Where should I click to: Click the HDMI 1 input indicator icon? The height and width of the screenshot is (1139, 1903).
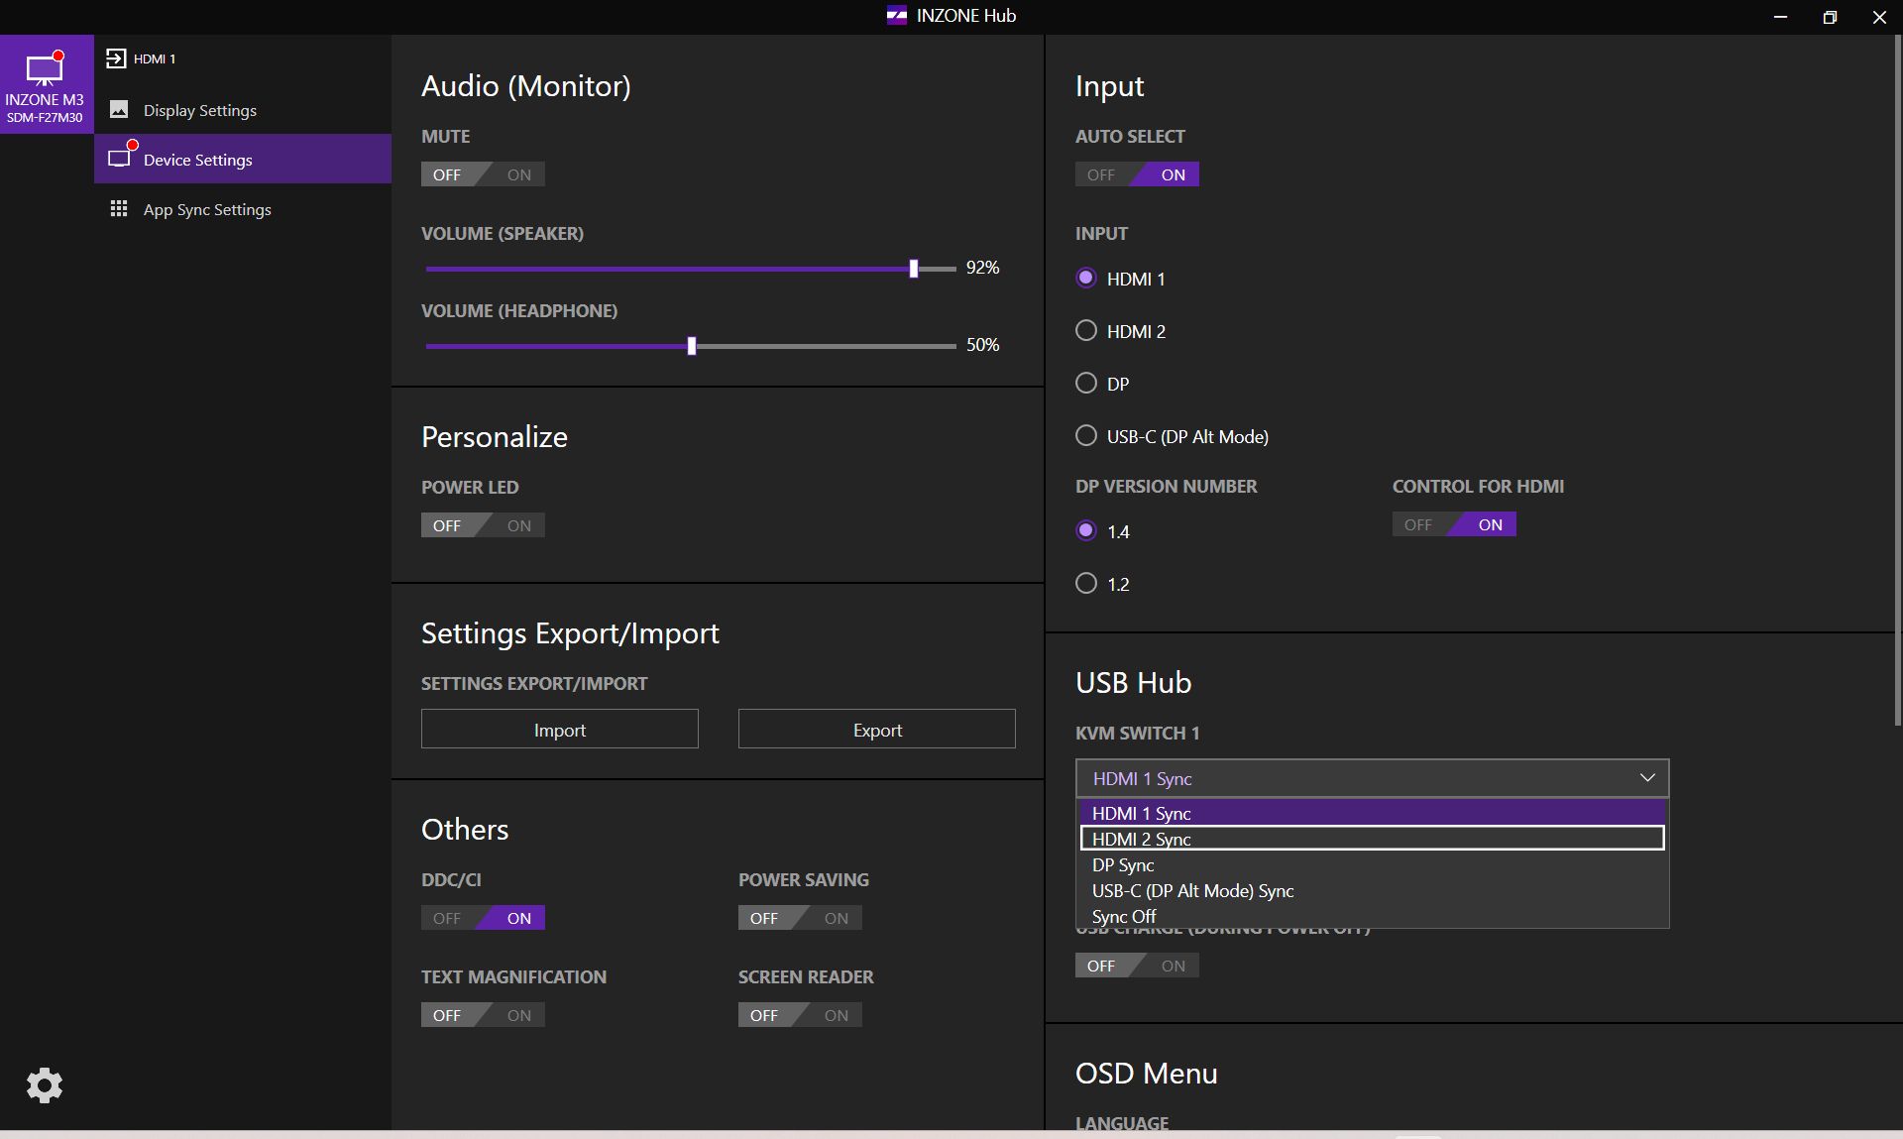116,58
